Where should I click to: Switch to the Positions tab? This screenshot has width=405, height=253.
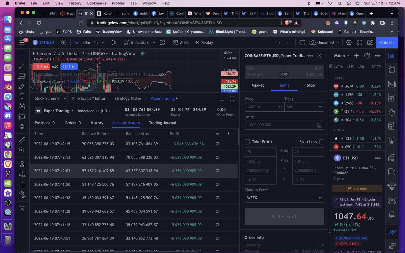(45, 123)
